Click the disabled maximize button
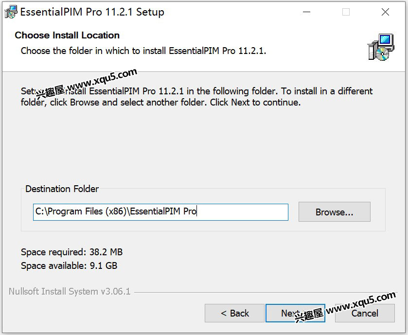The height and width of the screenshot is (335, 408). pyautogui.click(x=346, y=12)
